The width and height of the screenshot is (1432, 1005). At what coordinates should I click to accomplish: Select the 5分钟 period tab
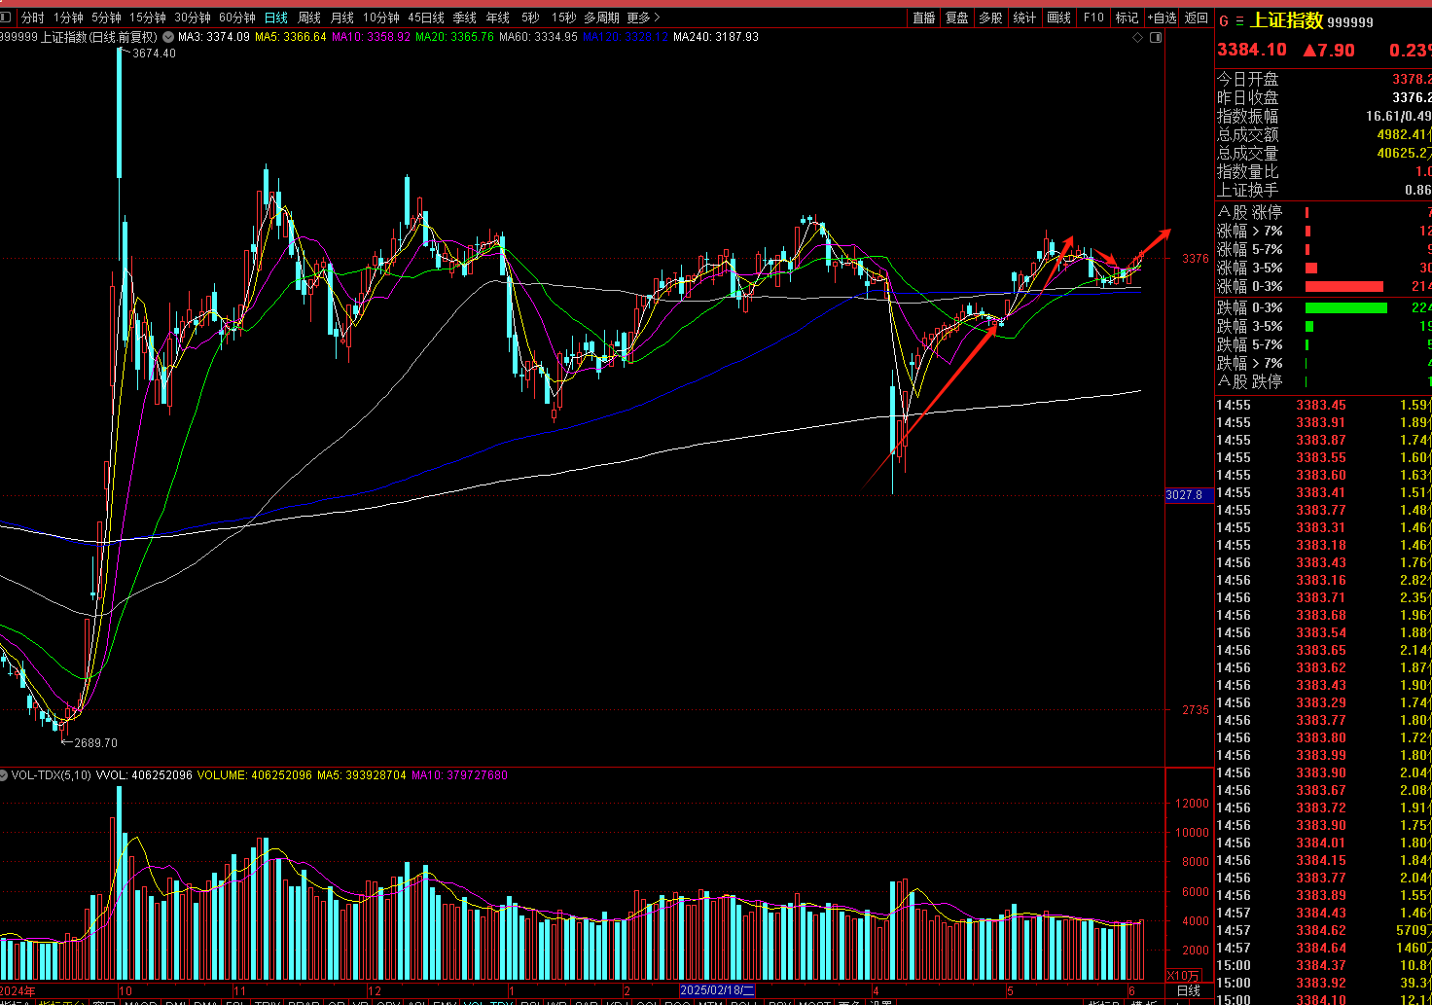[x=106, y=18]
